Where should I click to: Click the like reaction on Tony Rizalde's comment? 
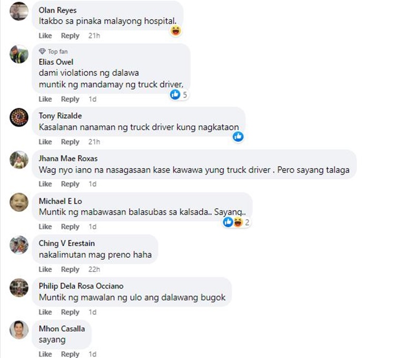pos(238,137)
